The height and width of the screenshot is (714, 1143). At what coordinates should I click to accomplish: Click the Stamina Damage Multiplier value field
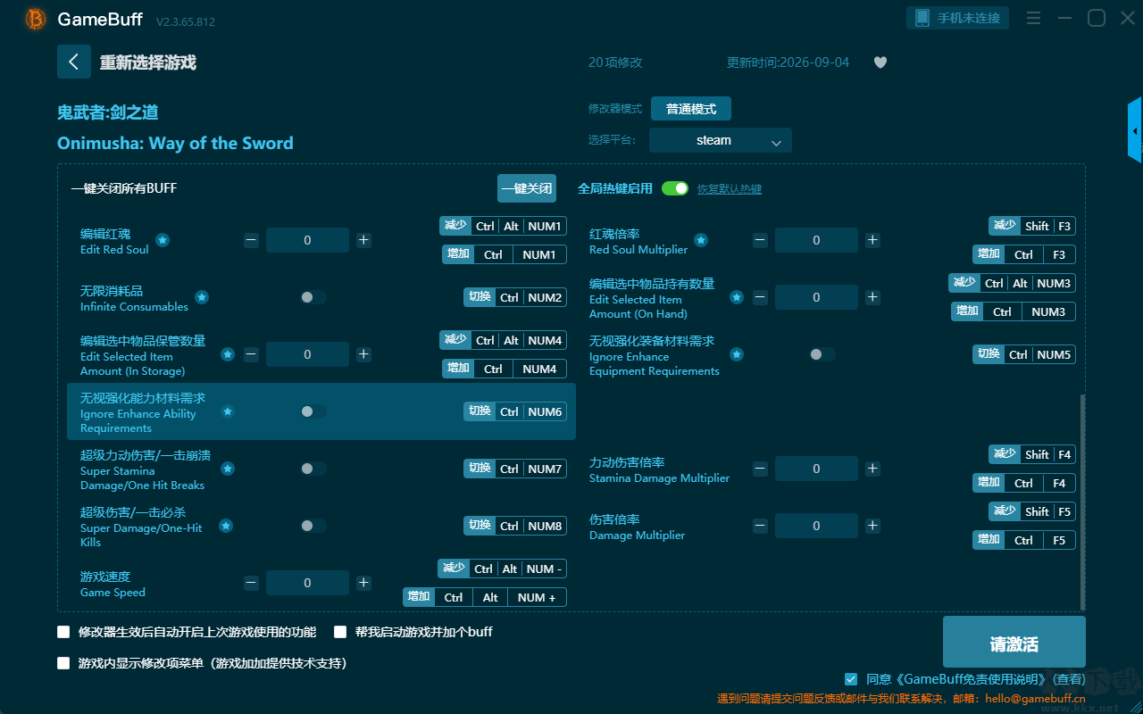pyautogui.click(x=816, y=469)
